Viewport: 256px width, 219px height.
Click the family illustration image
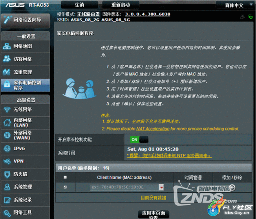79,88
